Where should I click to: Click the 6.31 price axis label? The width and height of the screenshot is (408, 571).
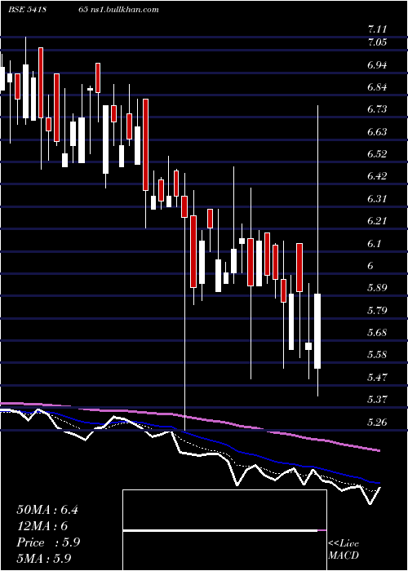(378, 199)
